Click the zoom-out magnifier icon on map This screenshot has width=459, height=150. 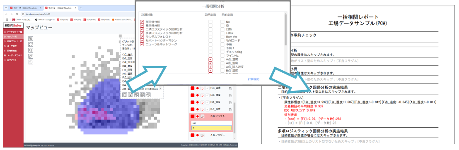[x=30, y=50]
